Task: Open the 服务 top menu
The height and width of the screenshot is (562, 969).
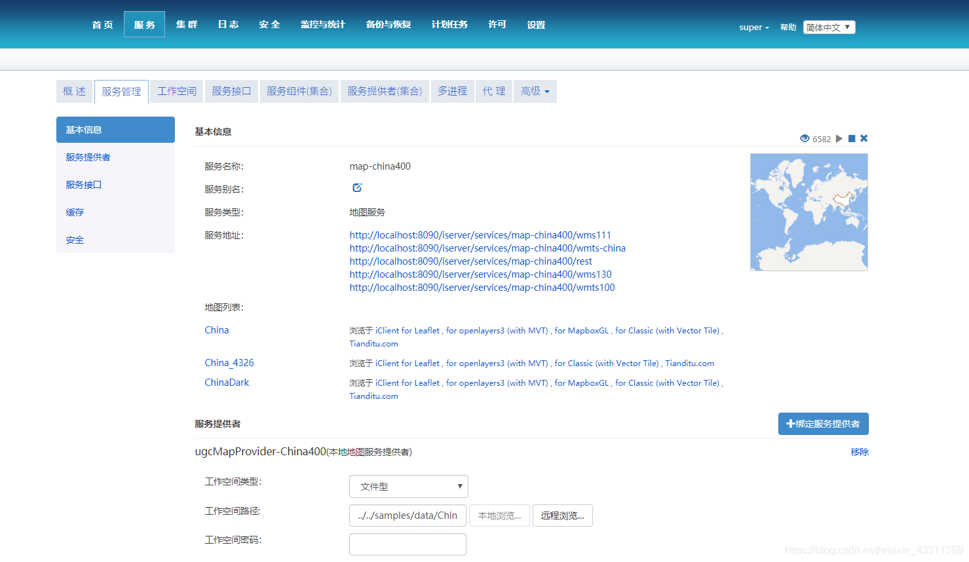Action: (144, 24)
